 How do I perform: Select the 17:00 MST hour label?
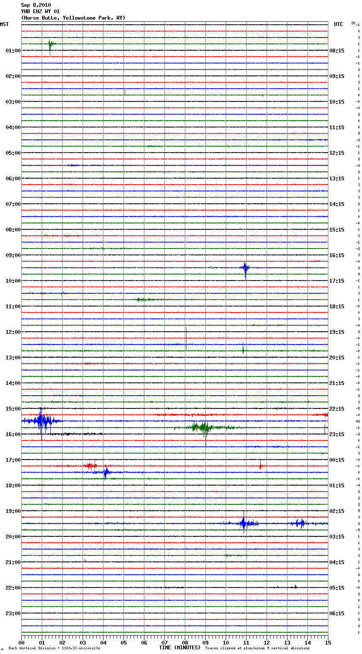tap(13, 460)
